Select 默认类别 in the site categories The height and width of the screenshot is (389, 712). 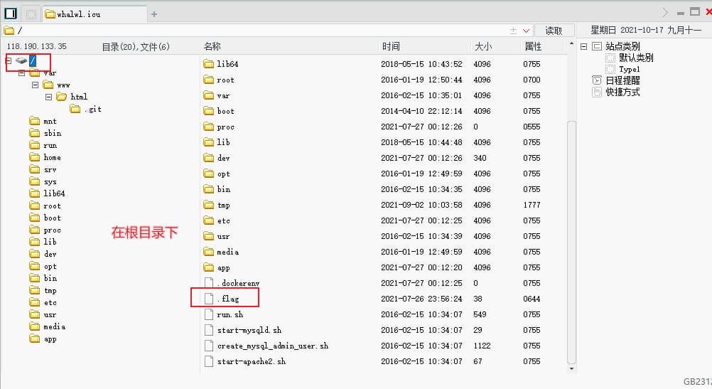pos(636,58)
